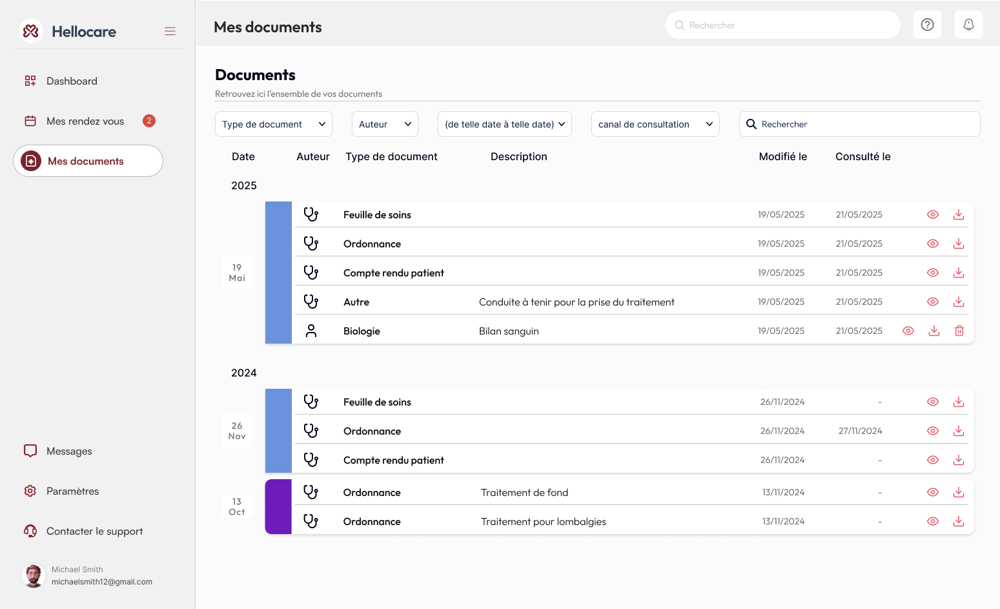Open Paramètres from the sidebar

[72, 491]
